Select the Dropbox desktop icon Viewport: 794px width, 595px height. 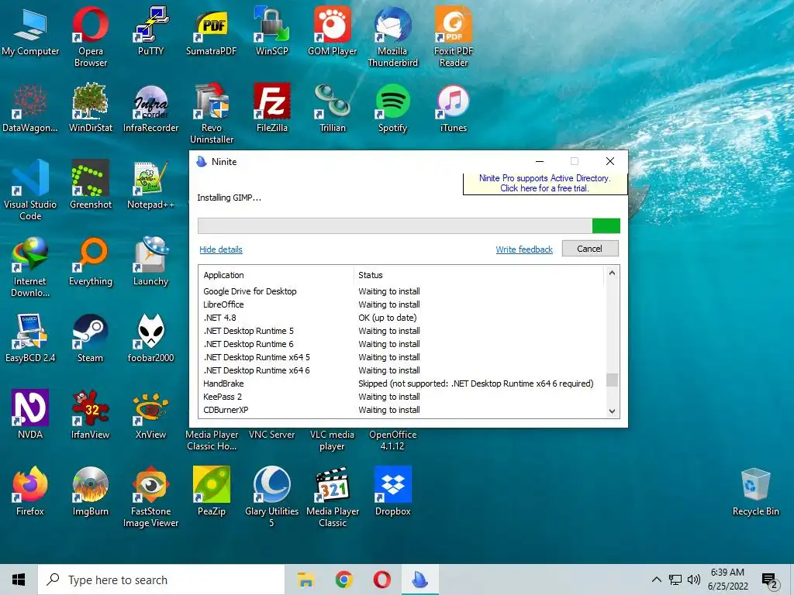pyautogui.click(x=392, y=490)
